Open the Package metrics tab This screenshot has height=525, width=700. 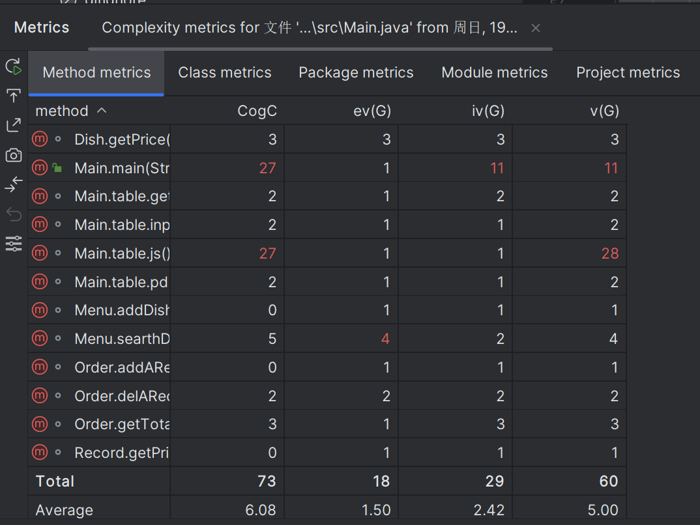356,72
